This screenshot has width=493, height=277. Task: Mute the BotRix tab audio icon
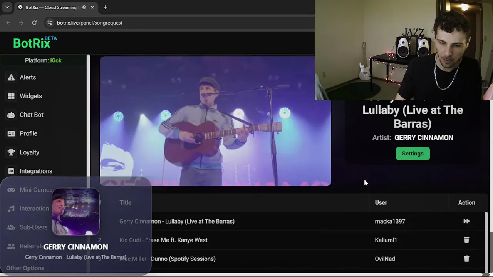[84, 7]
